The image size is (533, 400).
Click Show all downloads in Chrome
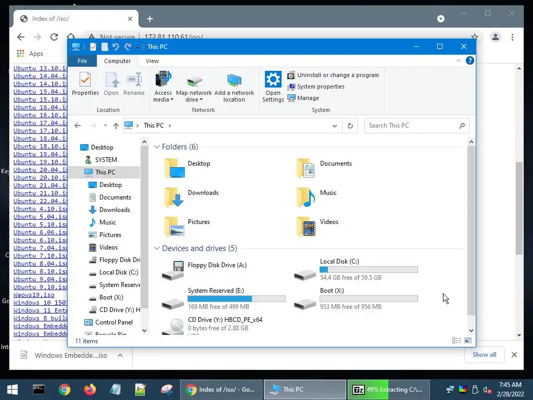pyautogui.click(x=484, y=354)
